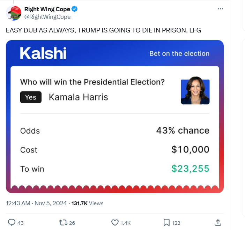Click the Right Wing Cope display name
Viewport: 245px width, 230px height.
pyautogui.click(x=47, y=9)
